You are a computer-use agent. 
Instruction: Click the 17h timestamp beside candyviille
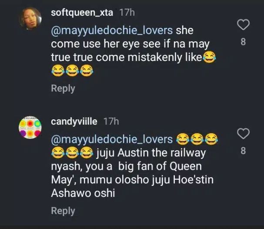pos(111,121)
